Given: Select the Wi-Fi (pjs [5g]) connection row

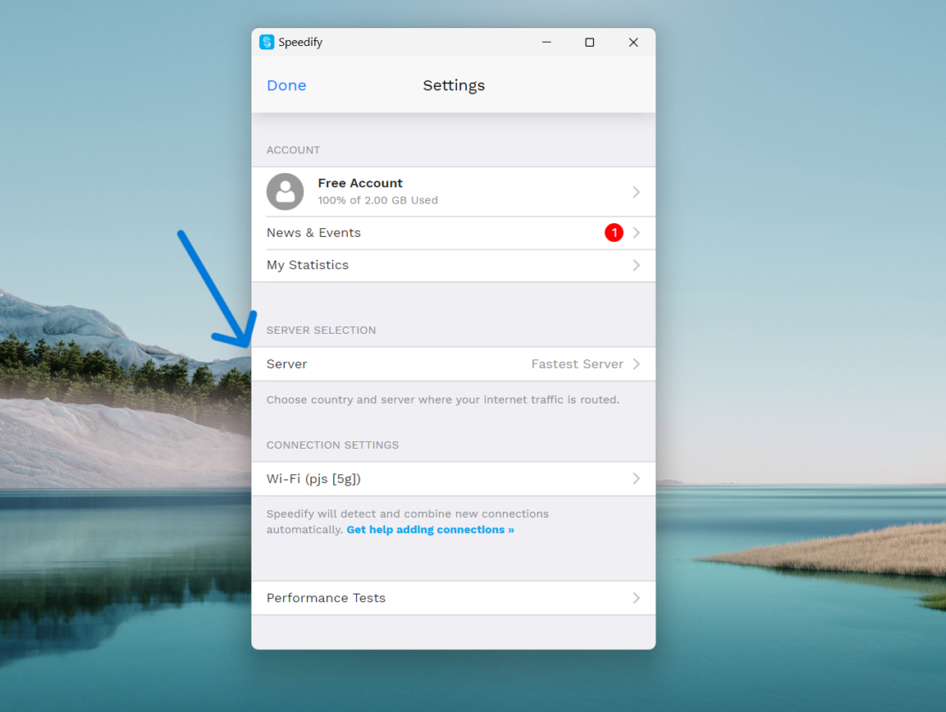Looking at the screenshot, I should (426, 479).
